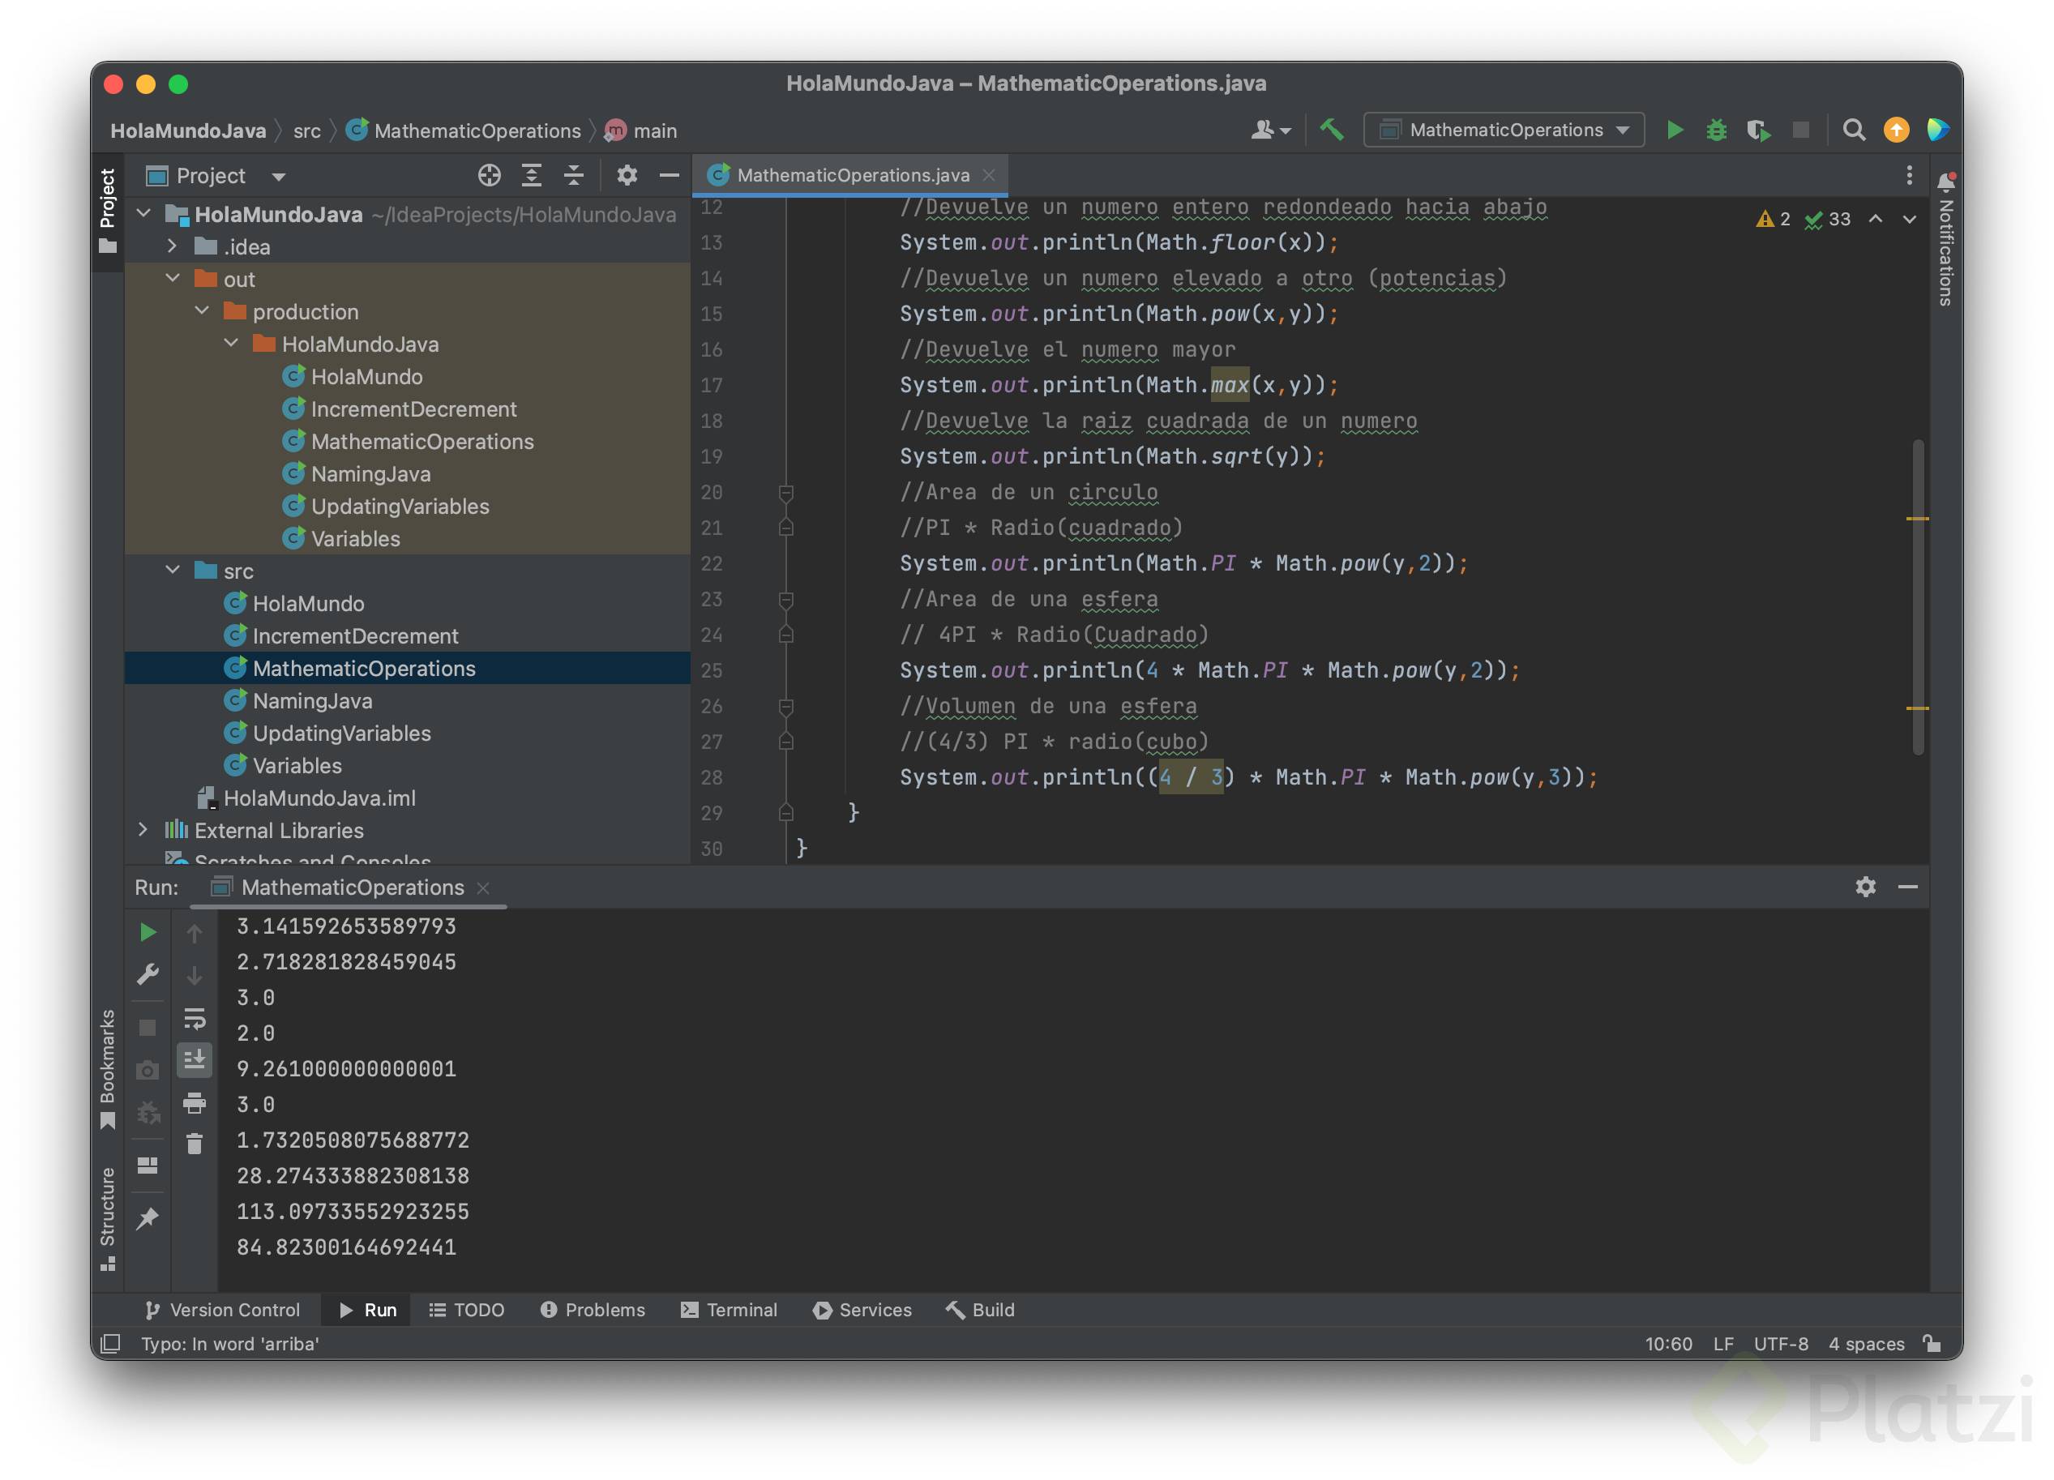Image resolution: width=2054 pixels, height=1480 pixels.
Task: Click LF line separator in status bar
Action: (1722, 1343)
